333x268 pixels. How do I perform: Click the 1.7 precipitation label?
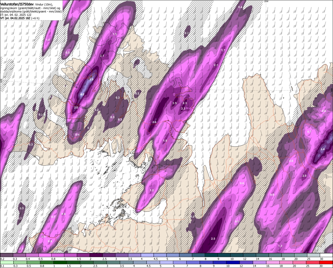point(223,50)
